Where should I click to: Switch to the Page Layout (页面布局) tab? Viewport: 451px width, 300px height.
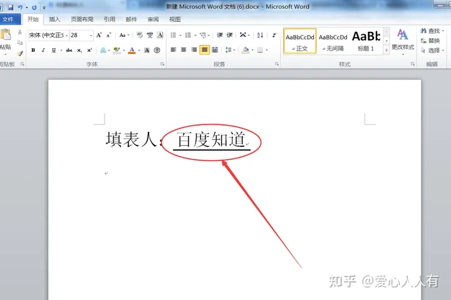[x=82, y=19]
